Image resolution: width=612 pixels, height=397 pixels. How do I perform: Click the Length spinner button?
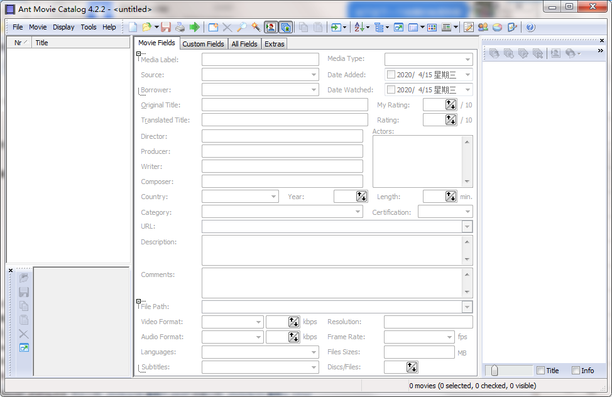451,197
